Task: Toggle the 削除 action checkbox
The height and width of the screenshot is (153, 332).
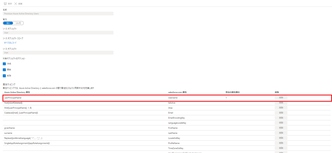Action: [x=4, y=75]
